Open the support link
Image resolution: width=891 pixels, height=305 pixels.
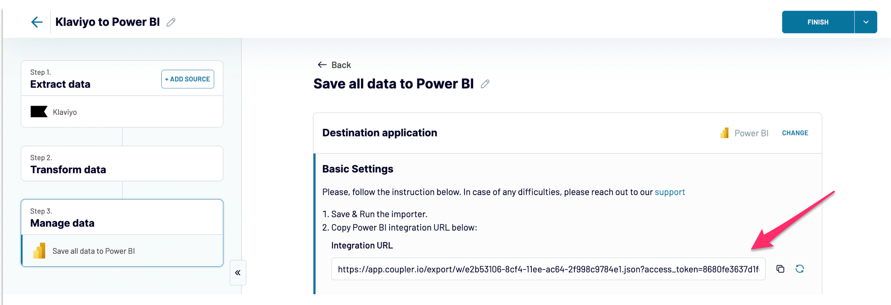pyautogui.click(x=670, y=192)
